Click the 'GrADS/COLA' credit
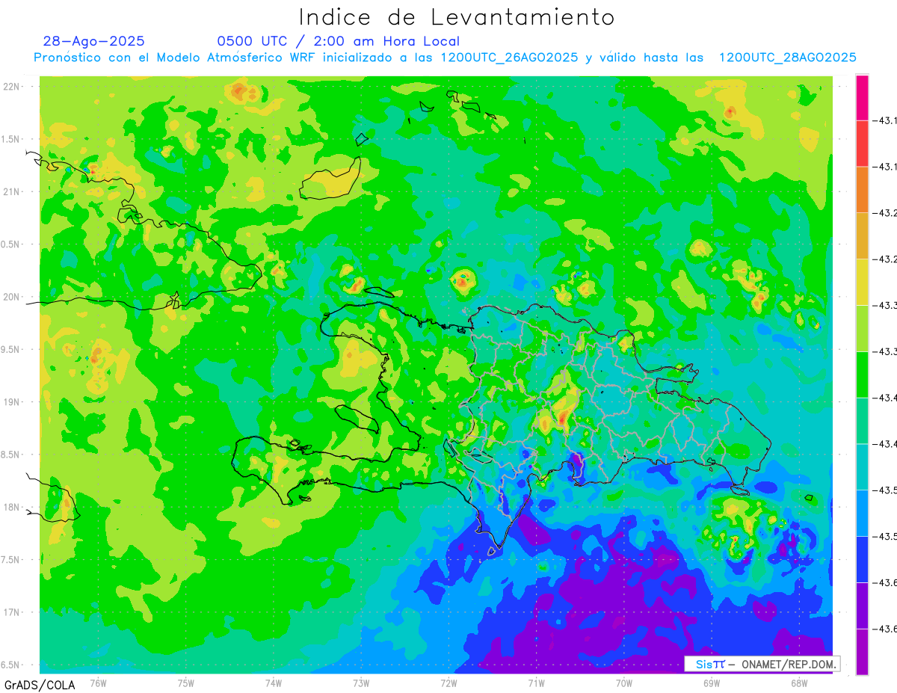897x693 pixels. click(39, 685)
